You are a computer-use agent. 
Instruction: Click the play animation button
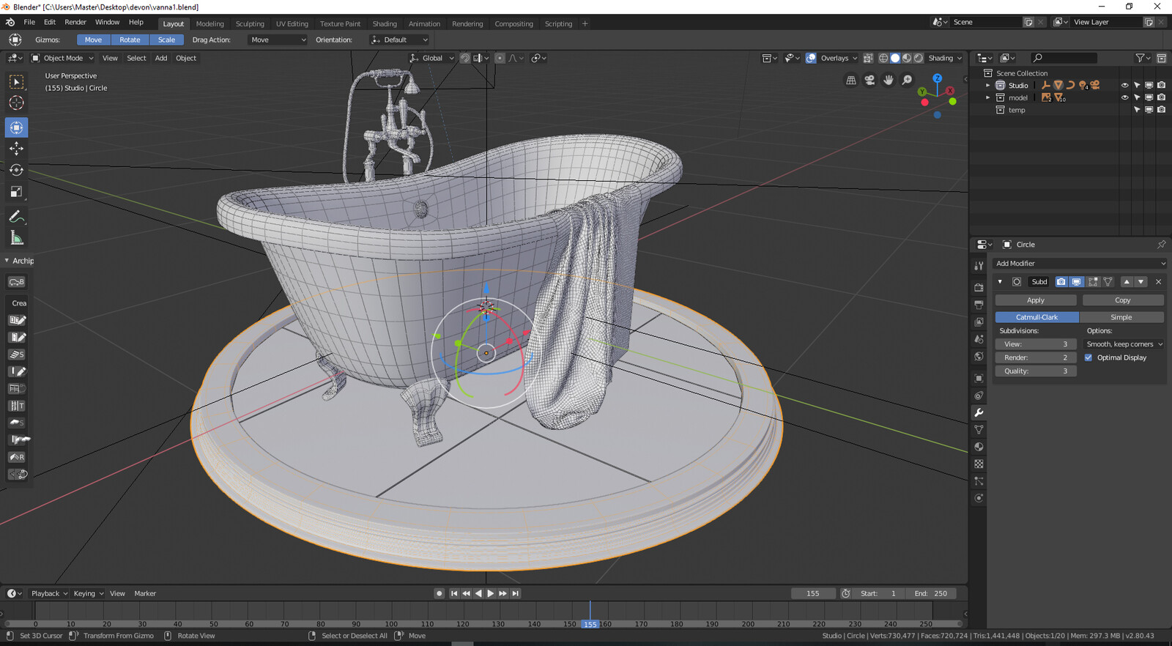pyautogui.click(x=490, y=594)
